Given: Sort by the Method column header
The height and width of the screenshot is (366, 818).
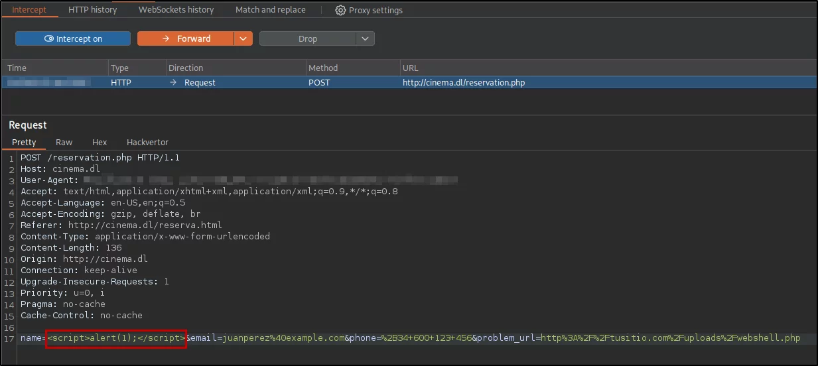Looking at the screenshot, I should point(352,68).
